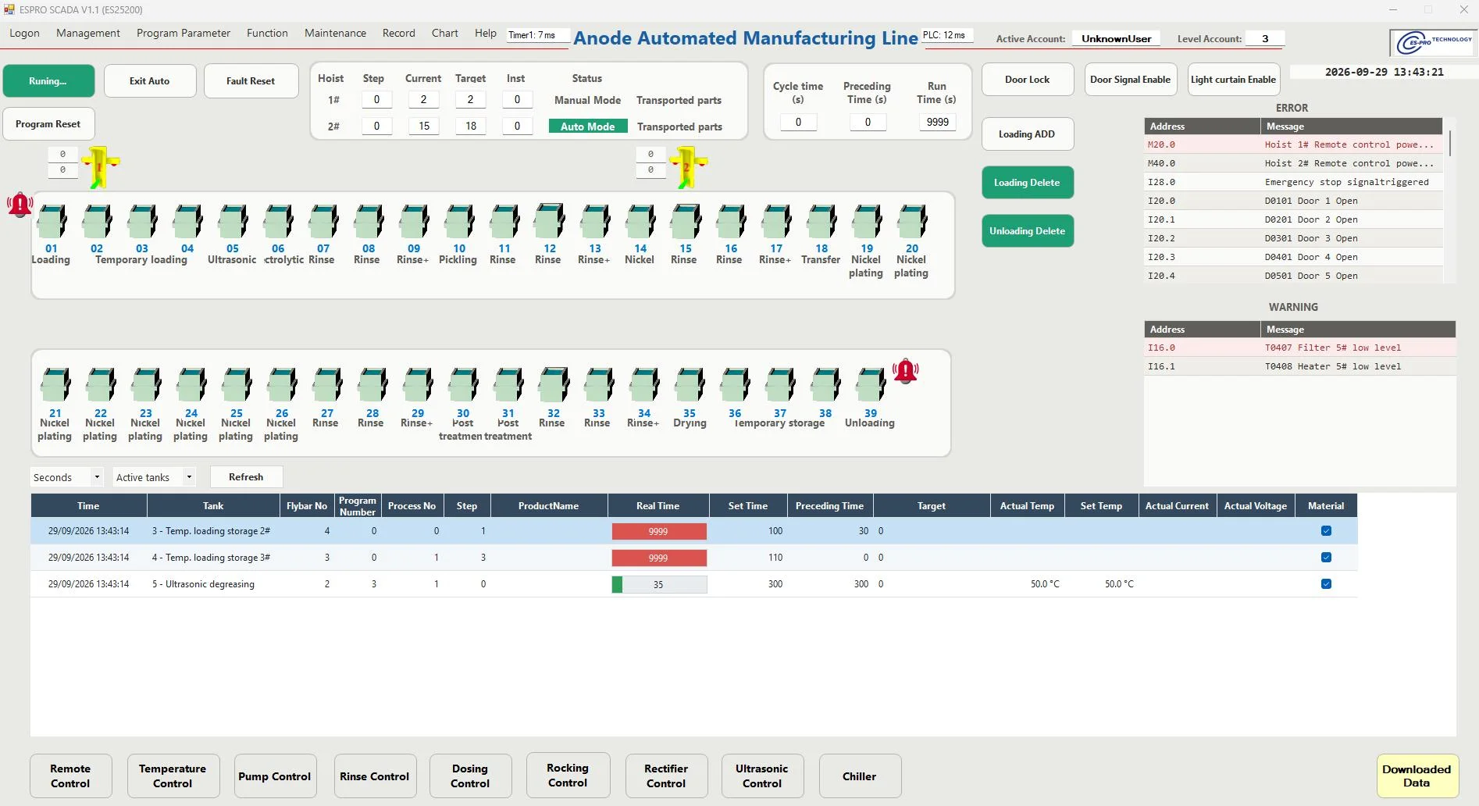Select warning row I16.0 Filter 5# low level

click(x=1300, y=348)
